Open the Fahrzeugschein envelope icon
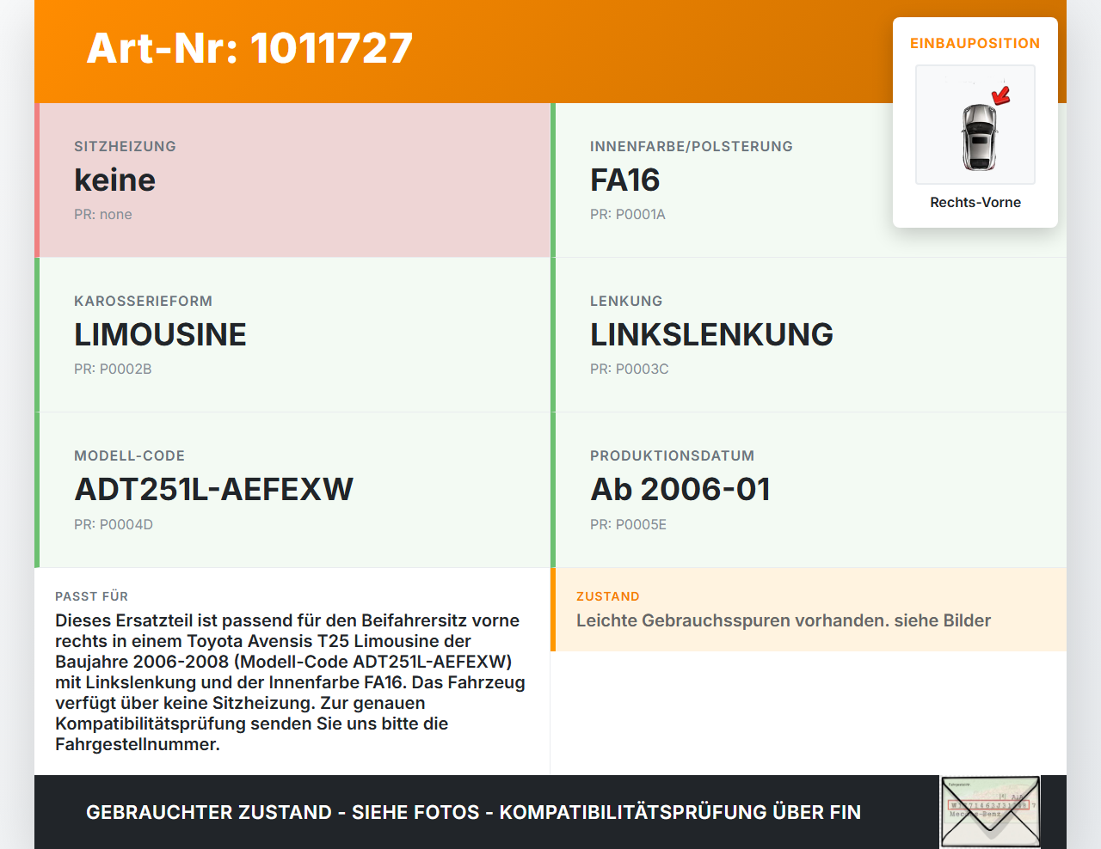 point(987,811)
